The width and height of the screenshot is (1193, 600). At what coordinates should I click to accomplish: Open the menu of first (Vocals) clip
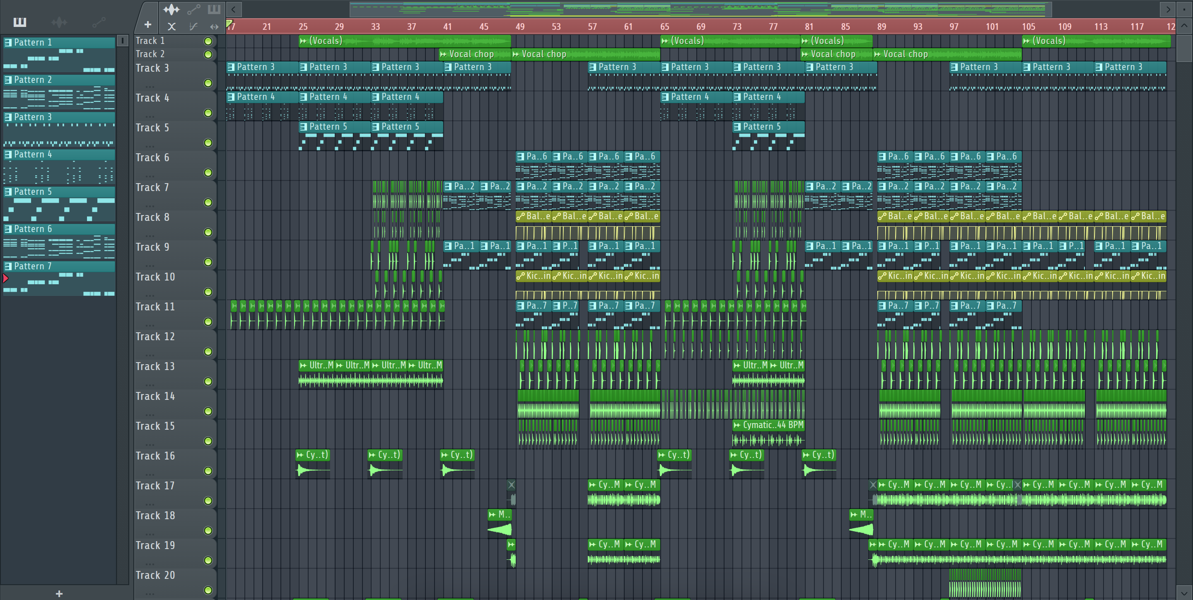tap(303, 41)
